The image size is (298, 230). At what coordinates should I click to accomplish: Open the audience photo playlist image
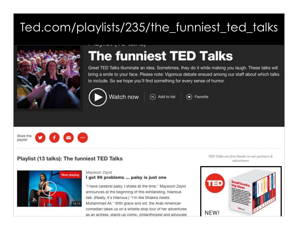click(x=49, y=77)
